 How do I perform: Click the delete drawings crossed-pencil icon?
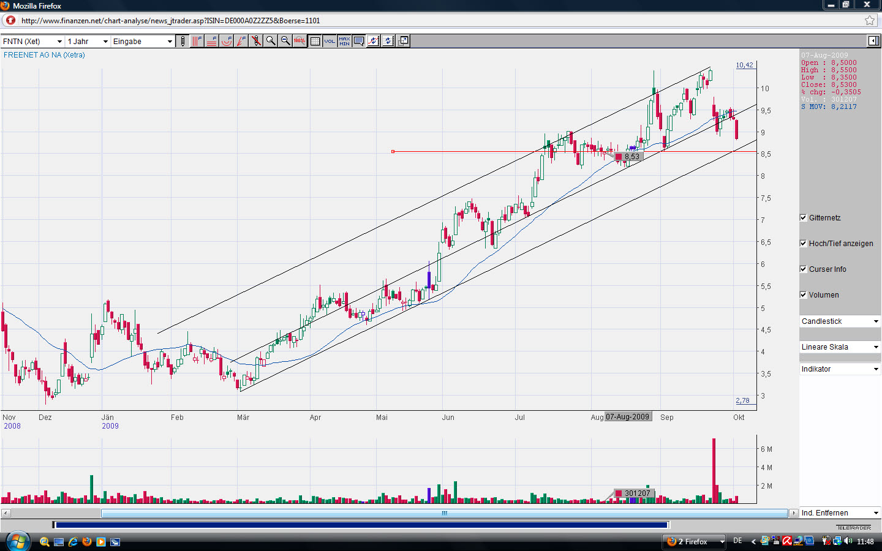pyautogui.click(x=255, y=41)
